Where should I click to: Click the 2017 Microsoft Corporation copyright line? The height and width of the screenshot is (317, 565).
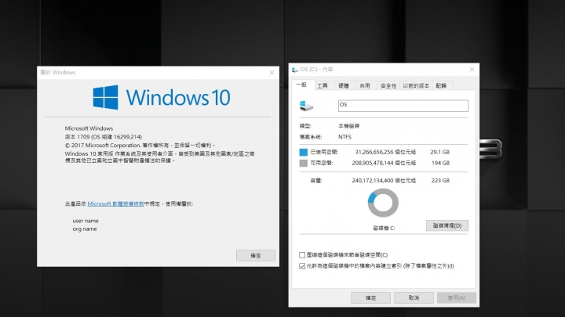[140, 146]
